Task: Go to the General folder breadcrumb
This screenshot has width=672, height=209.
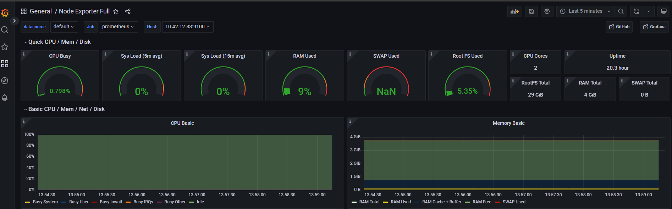Action: click(41, 11)
